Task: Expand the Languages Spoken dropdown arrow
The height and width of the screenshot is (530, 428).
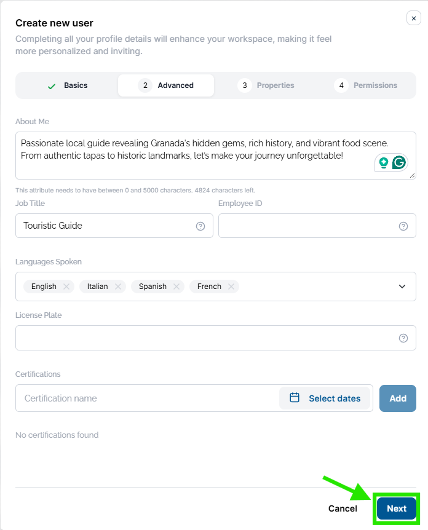Action: [402, 287]
